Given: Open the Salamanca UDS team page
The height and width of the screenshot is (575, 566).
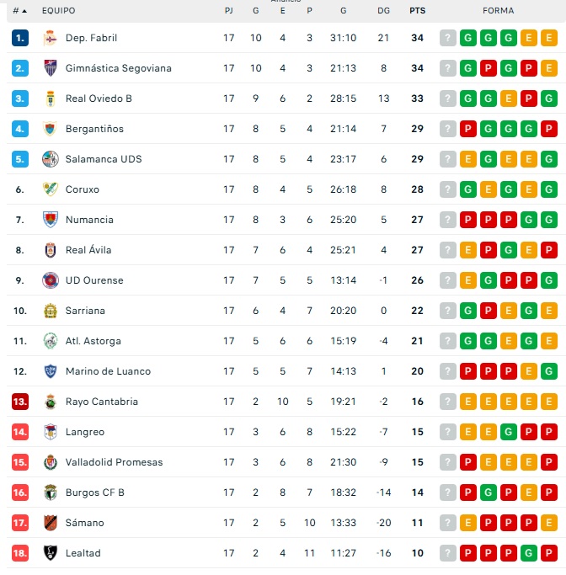Looking at the screenshot, I should pos(104,159).
